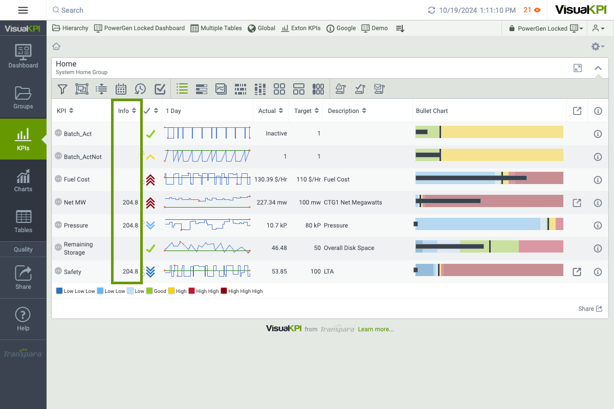Screen dimensions: 614x409
Task: Open the calendar date picker icon
Action: point(121,89)
